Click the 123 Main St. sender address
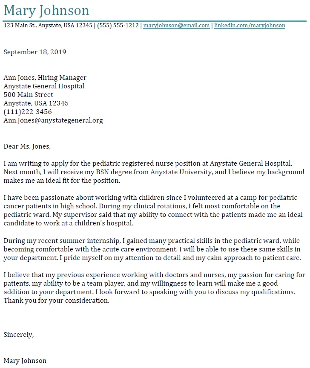The image size is (310, 368). click(48, 26)
